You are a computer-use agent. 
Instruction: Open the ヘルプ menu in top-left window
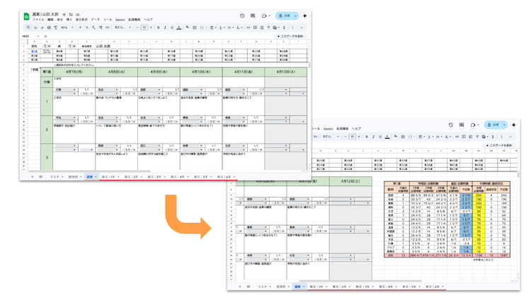point(148,20)
